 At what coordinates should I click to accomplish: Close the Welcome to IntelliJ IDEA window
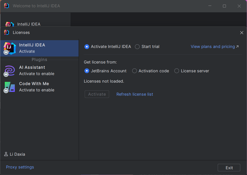point(239,6)
